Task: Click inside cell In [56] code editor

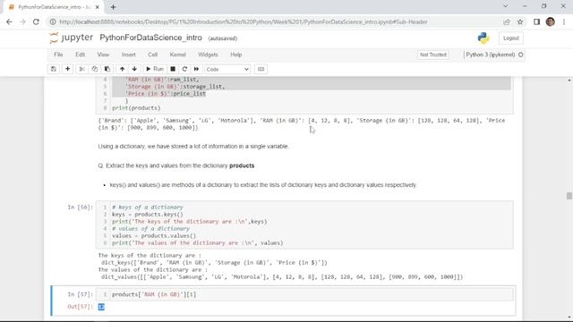Action: click(304, 225)
